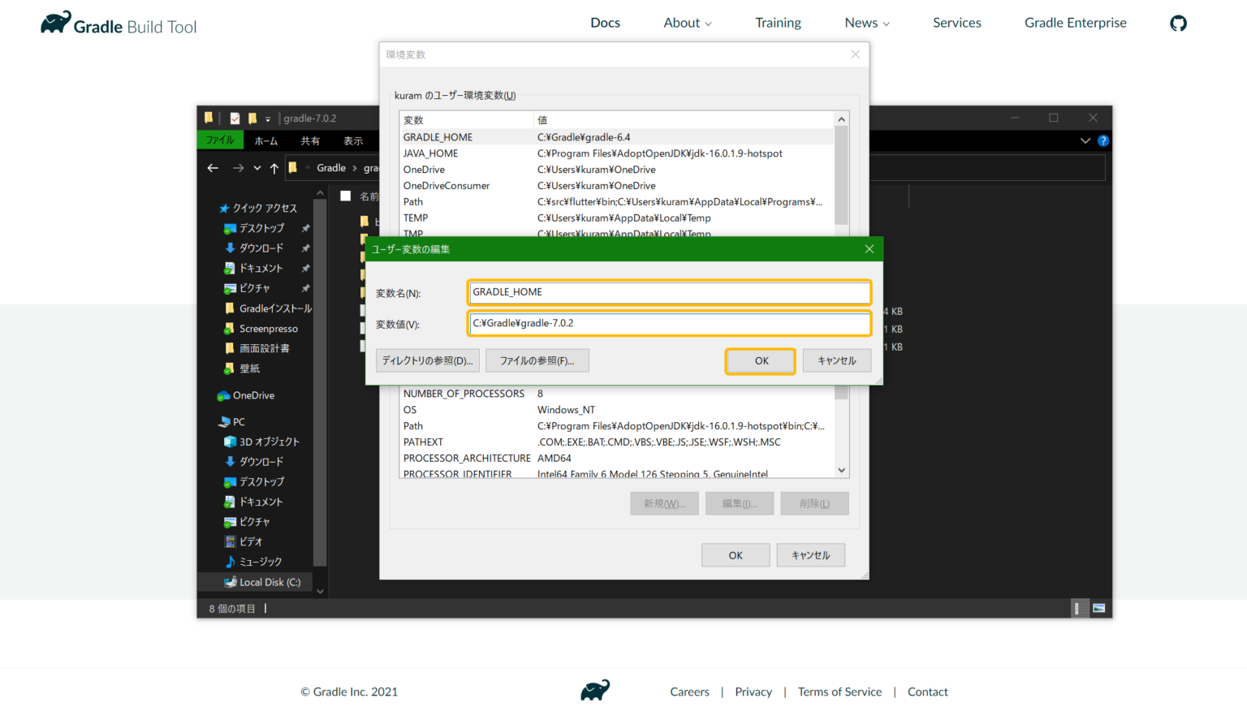Switch to thumbnail view using the status bar icon
Screen dimensions: 1247x707
[1098, 607]
